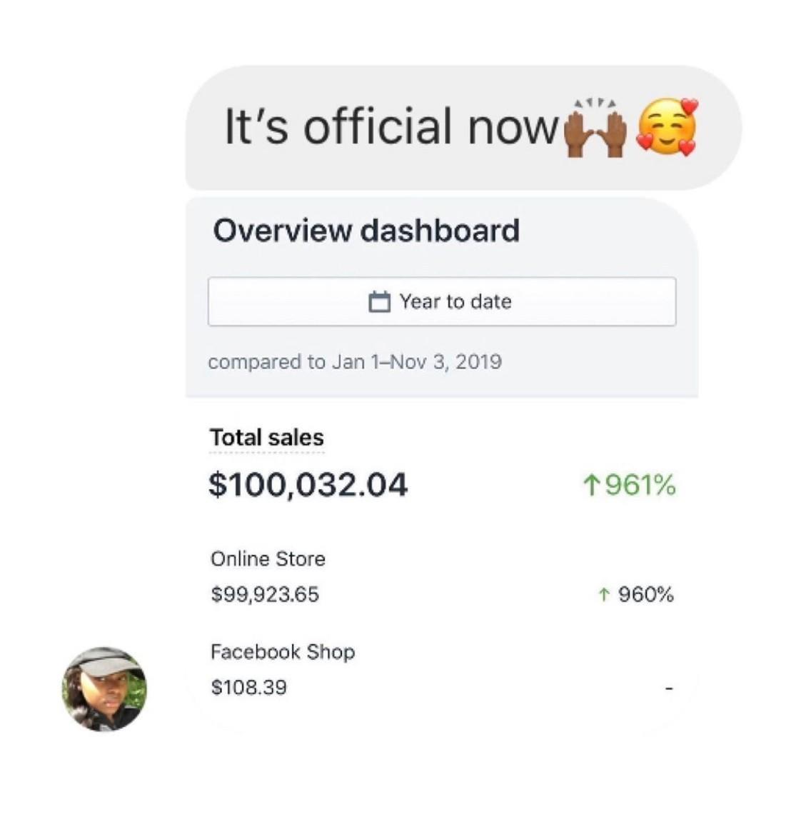Image resolution: width=796 pixels, height=817 pixels.
Task: Open the sender's profile picture
Action: pos(104,689)
